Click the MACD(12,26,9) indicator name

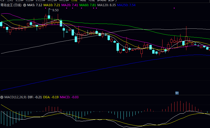(x=15, y=97)
